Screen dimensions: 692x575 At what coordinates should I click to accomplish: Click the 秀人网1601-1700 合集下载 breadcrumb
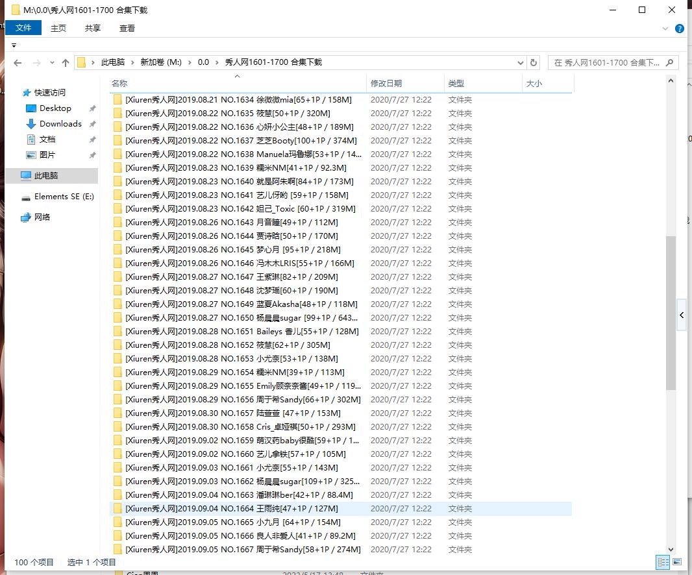[x=274, y=62]
